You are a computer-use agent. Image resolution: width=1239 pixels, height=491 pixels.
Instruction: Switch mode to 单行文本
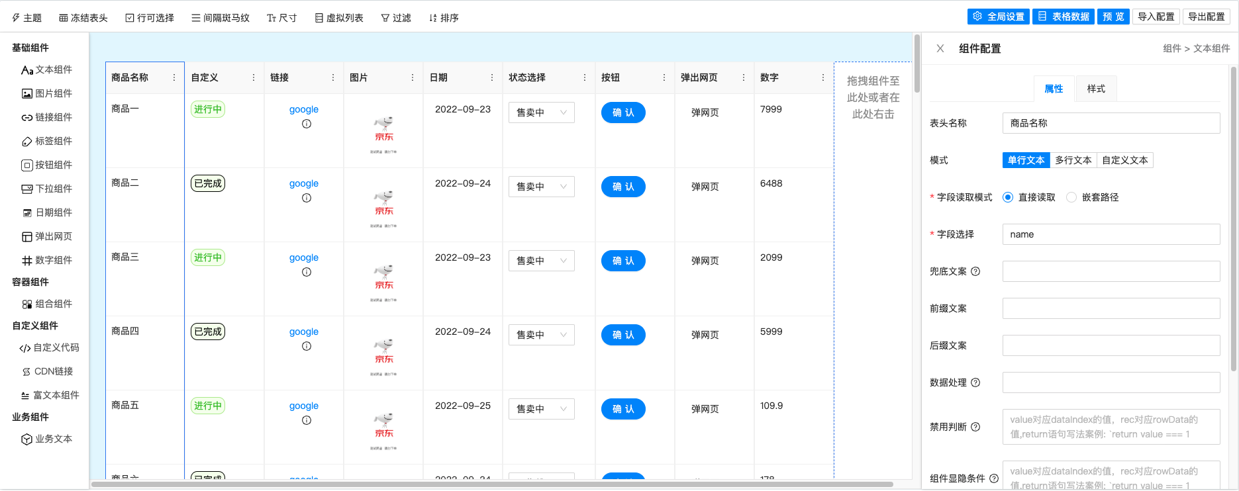point(1026,160)
